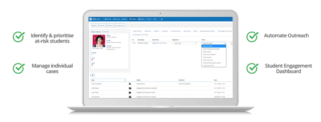The image size is (321, 122).
Task: Click the Back button
Action: pos(95,26)
